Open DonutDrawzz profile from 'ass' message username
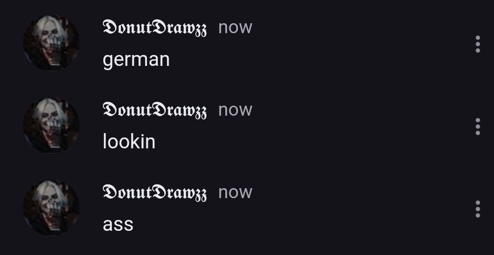The width and height of the screenshot is (494, 255). pyautogui.click(x=155, y=193)
